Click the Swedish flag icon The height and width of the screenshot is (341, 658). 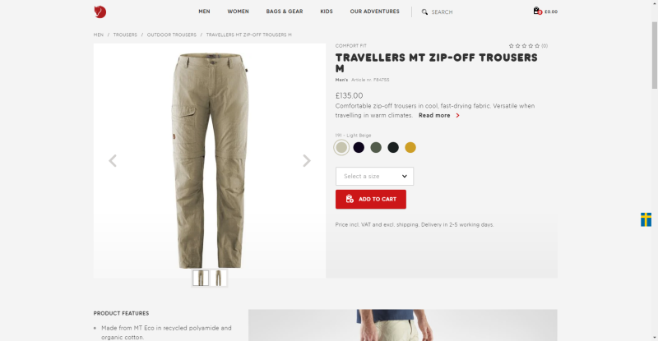[x=646, y=219]
